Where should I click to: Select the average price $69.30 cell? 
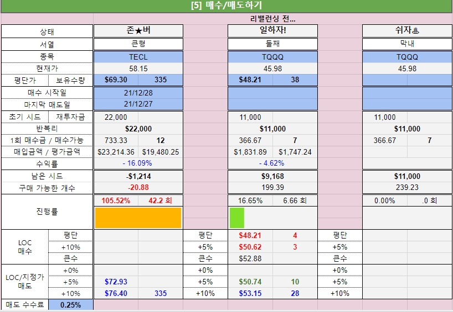[116, 80]
